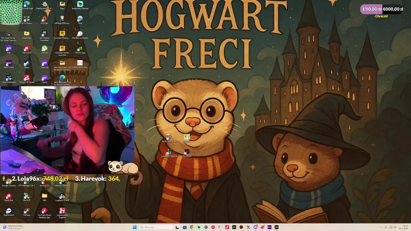This screenshot has width=411, height=231.
Task: Launch TikTok LIVE Studio from desktop
Action: click(27, 79)
